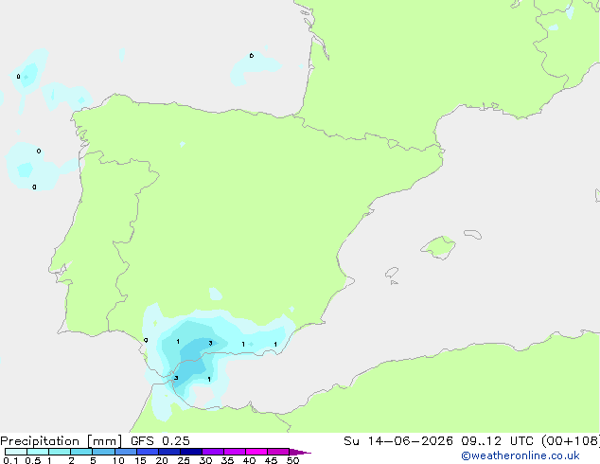Click the '(00+108)' forecast offset text
This screenshot has width=600, height=464.
click(x=571, y=441)
